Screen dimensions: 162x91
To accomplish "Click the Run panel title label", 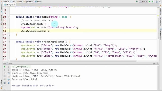I will [5, 63].
